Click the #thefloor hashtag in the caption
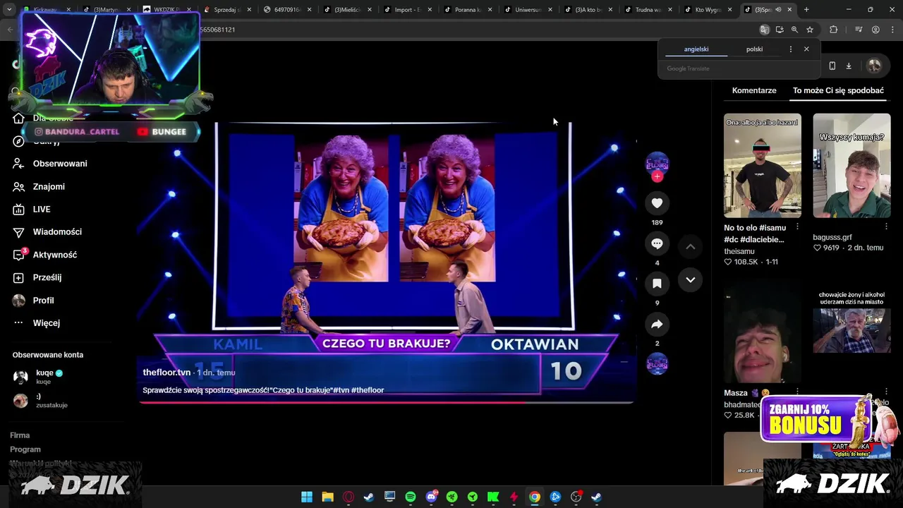The width and height of the screenshot is (903, 508). 367,390
